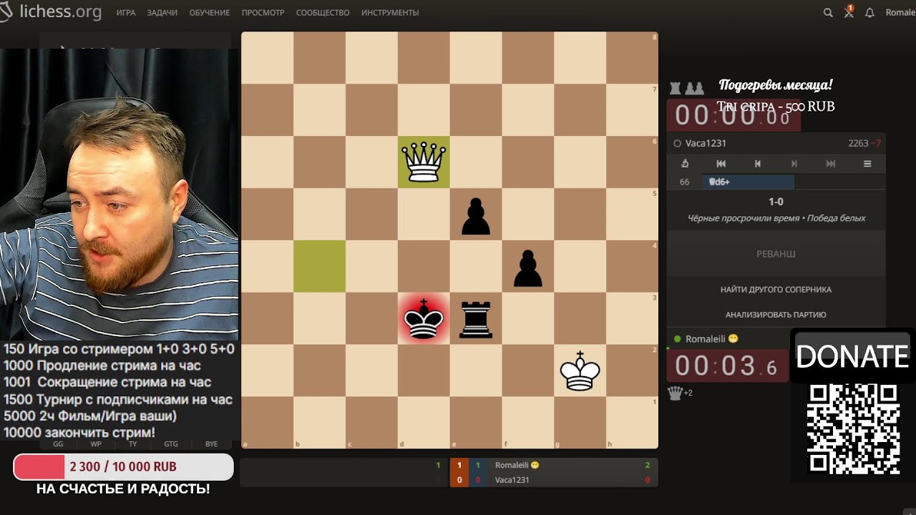
Task: Click the DONATE QR code
Action: pos(853,429)
